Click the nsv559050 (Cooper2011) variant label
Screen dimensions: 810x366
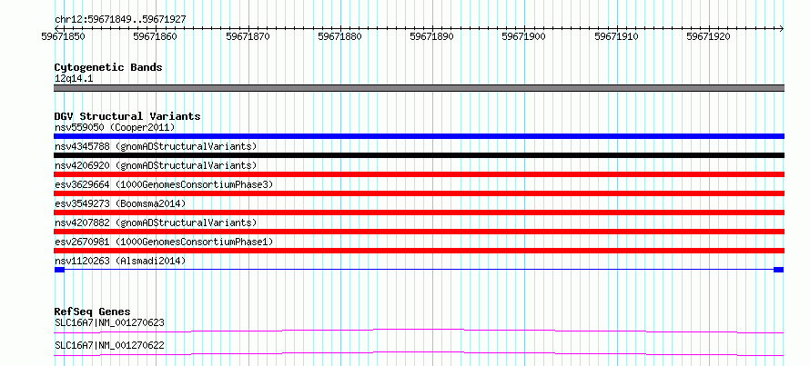(x=115, y=127)
